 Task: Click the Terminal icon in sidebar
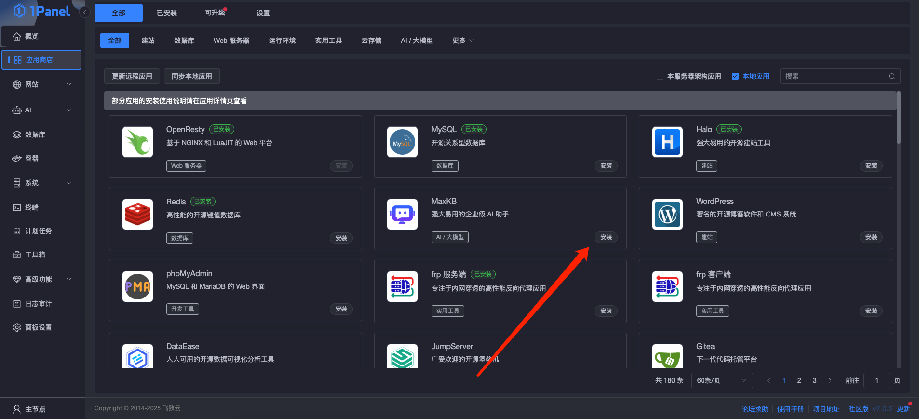pos(17,207)
